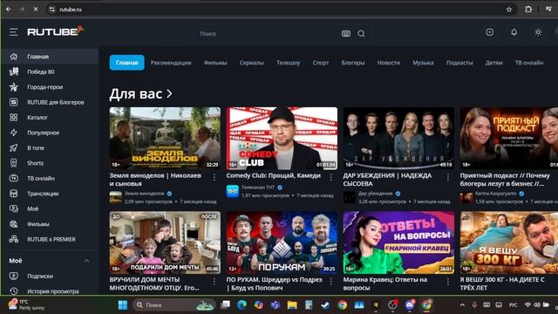Image resolution: width=558 pixels, height=314 pixels.
Task: Click the RUTUBE для блогеров icon
Action: [14, 102]
